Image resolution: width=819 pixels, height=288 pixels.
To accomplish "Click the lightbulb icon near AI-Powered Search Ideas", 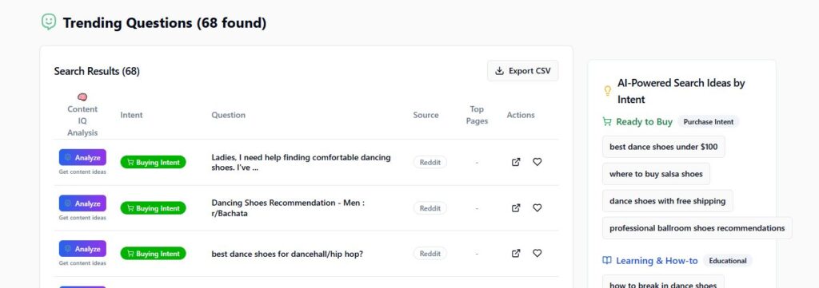I will pos(608,91).
